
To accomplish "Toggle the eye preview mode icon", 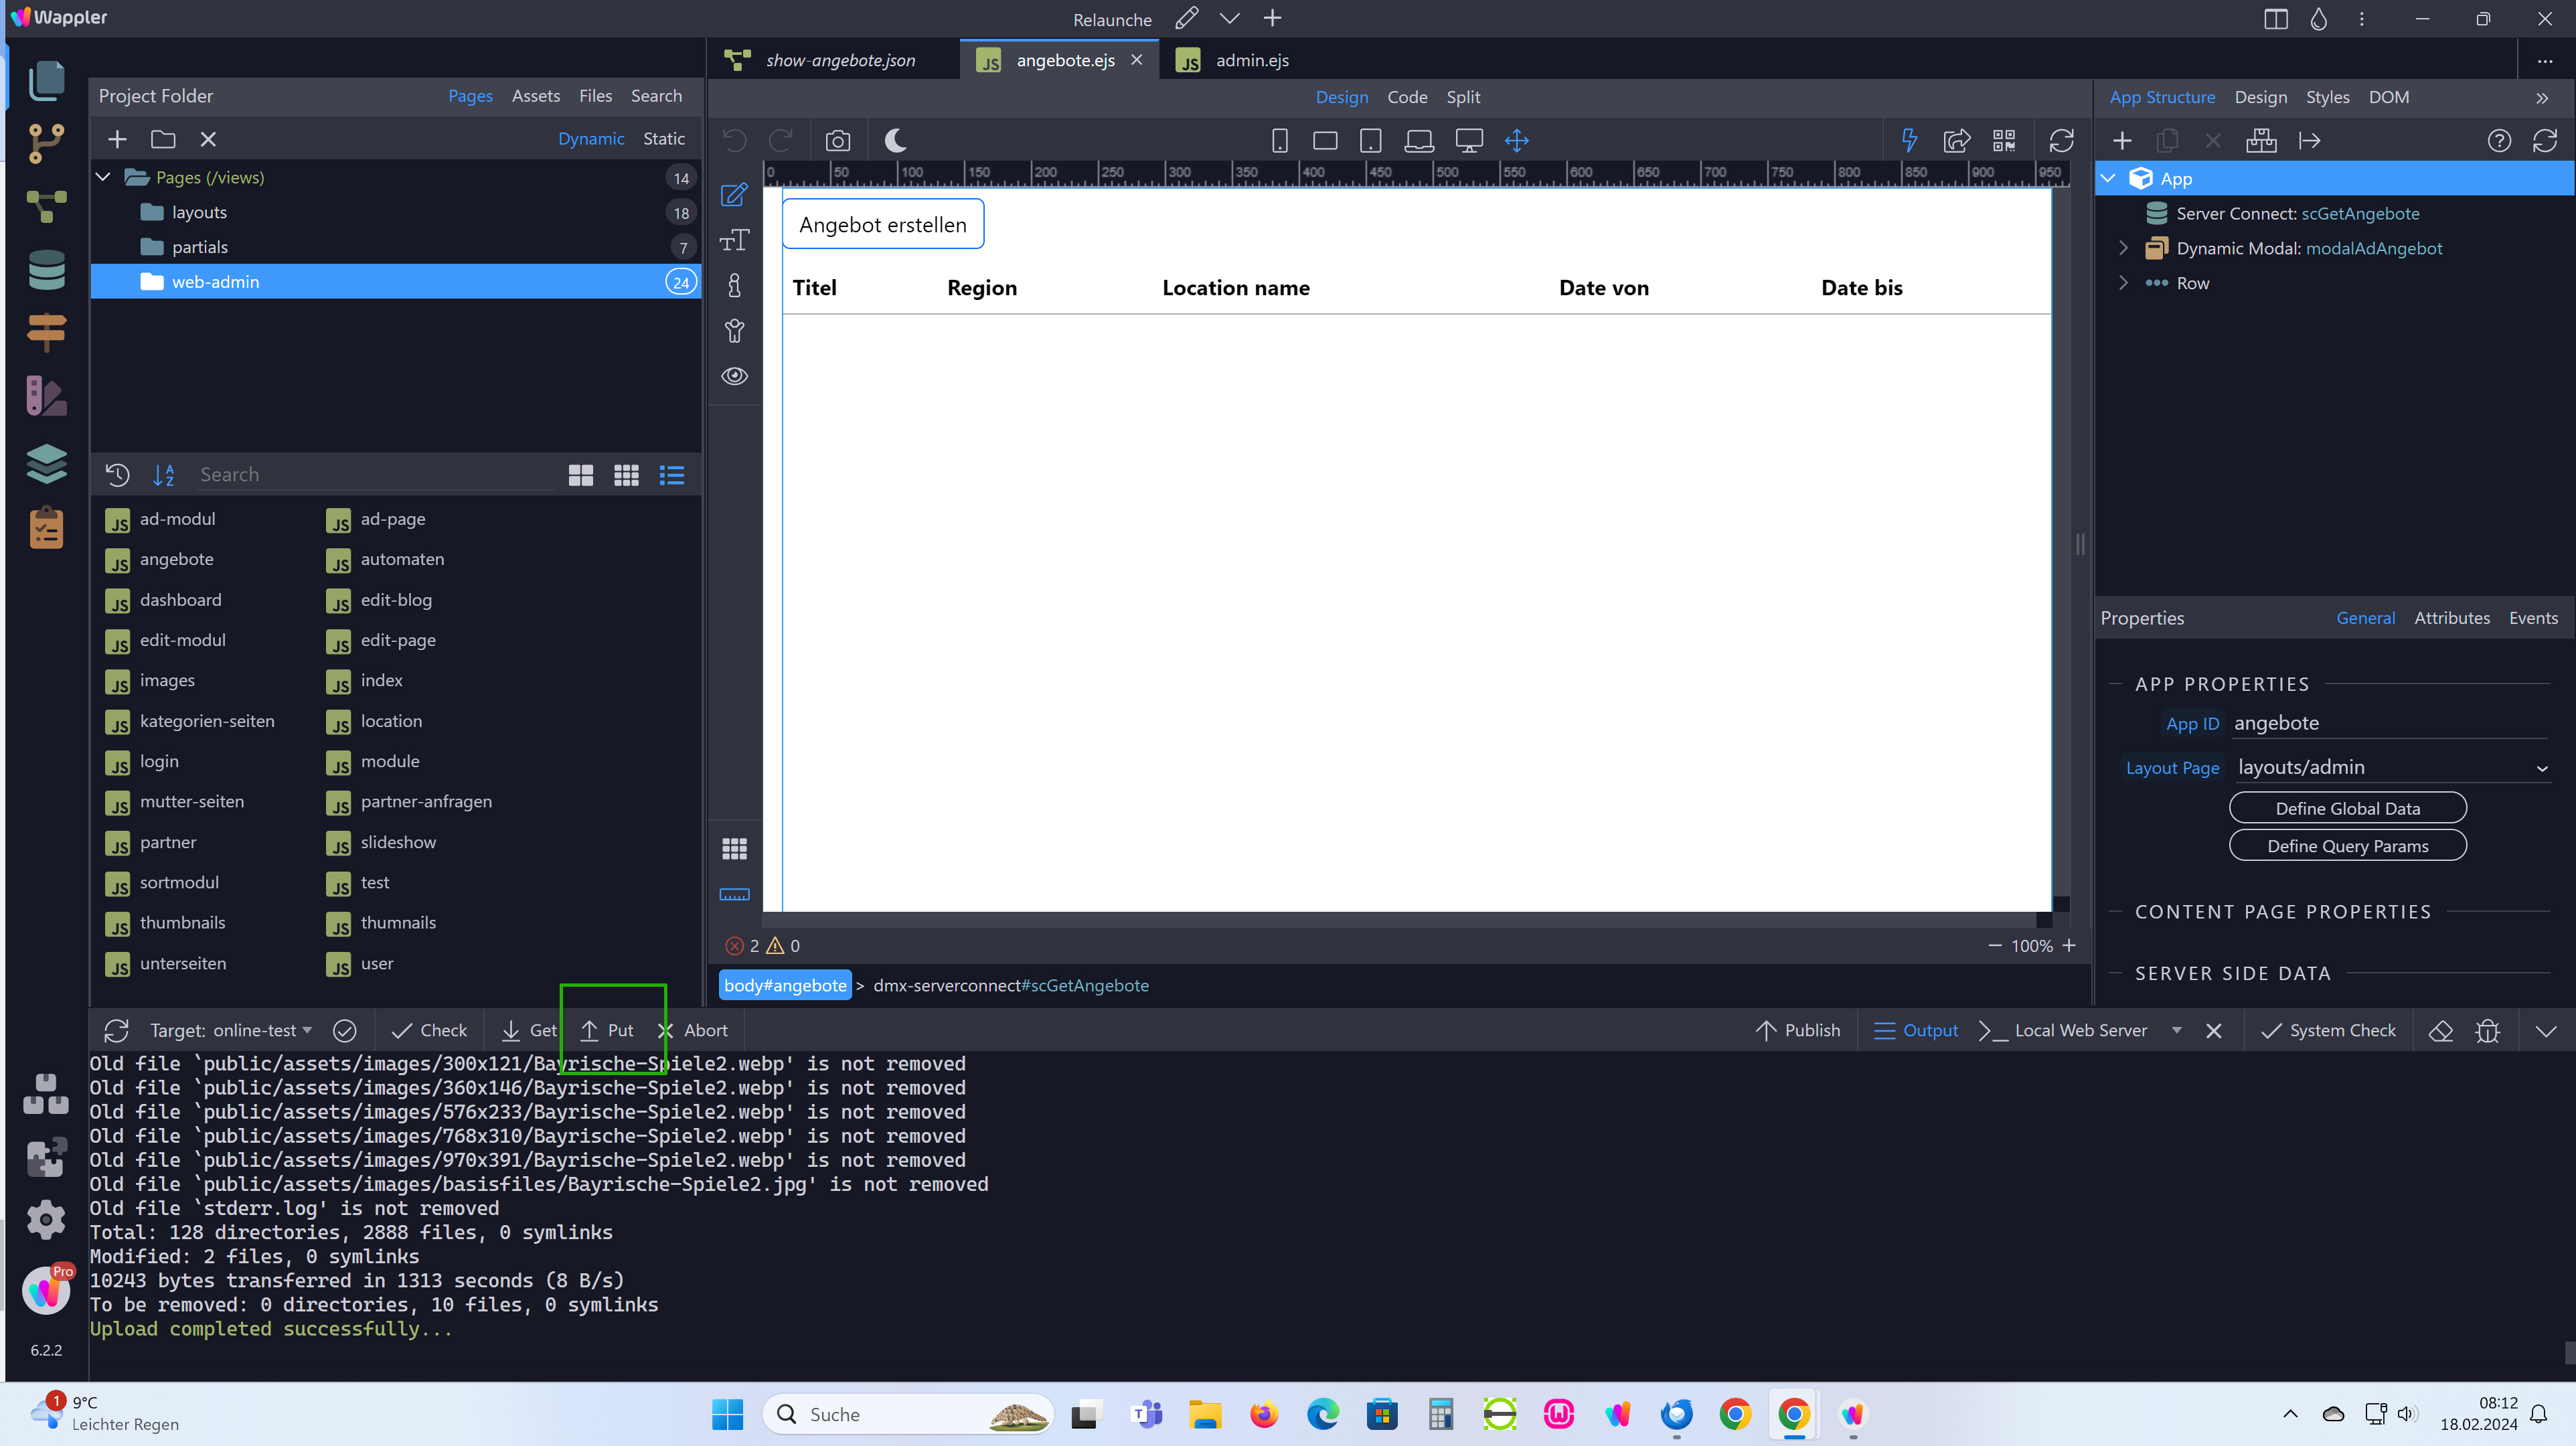I will [734, 376].
